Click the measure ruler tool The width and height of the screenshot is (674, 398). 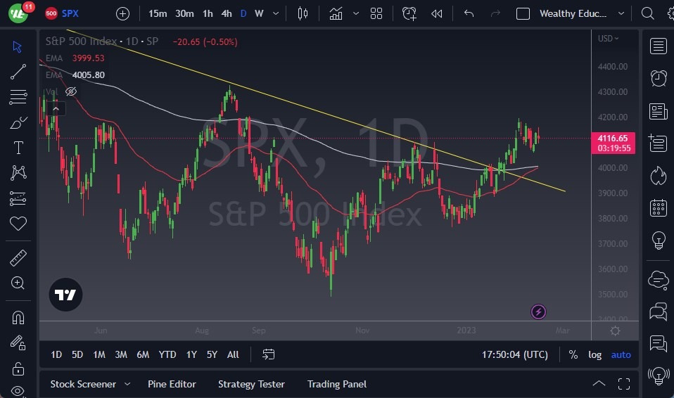18,258
